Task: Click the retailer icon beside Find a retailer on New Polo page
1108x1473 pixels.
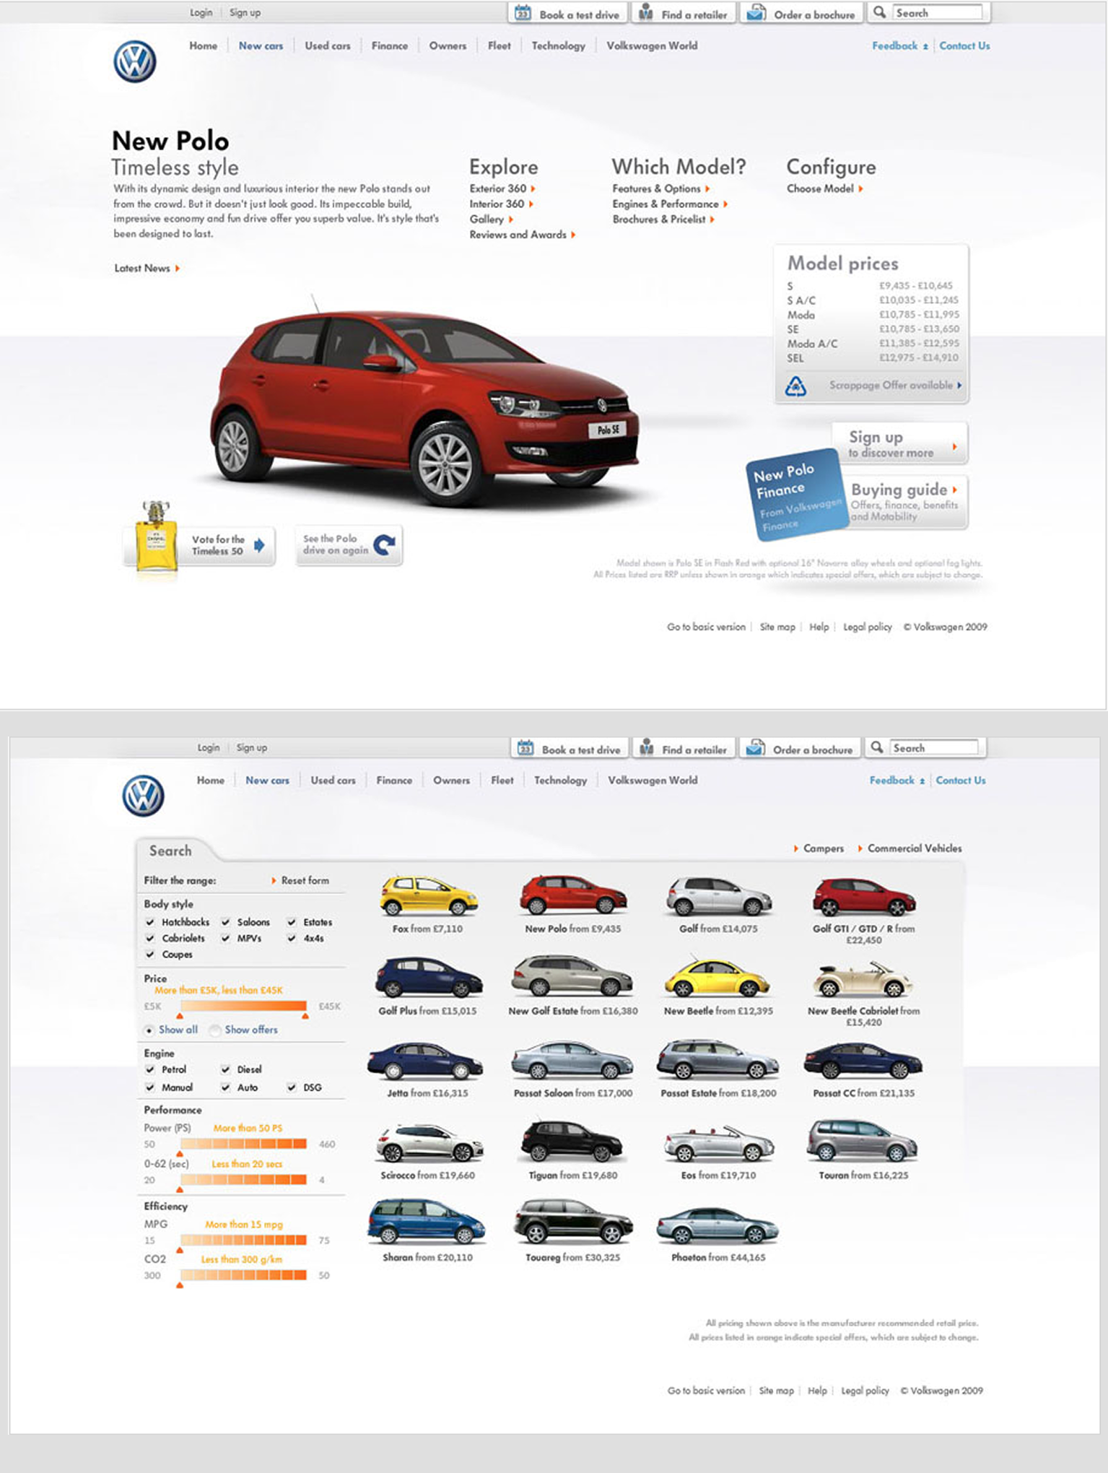Action: (x=646, y=13)
